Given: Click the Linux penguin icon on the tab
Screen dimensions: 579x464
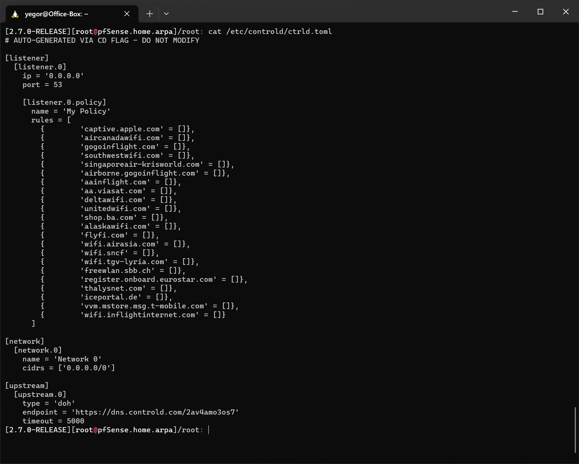Looking at the screenshot, I should (15, 14).
